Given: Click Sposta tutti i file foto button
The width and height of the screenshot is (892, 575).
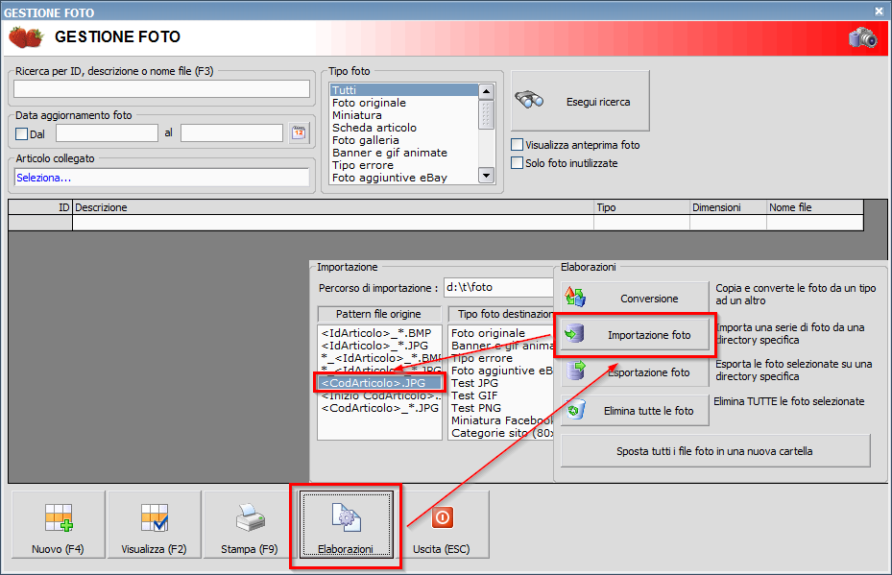Looking at the screenshot, I should point(715,451).
